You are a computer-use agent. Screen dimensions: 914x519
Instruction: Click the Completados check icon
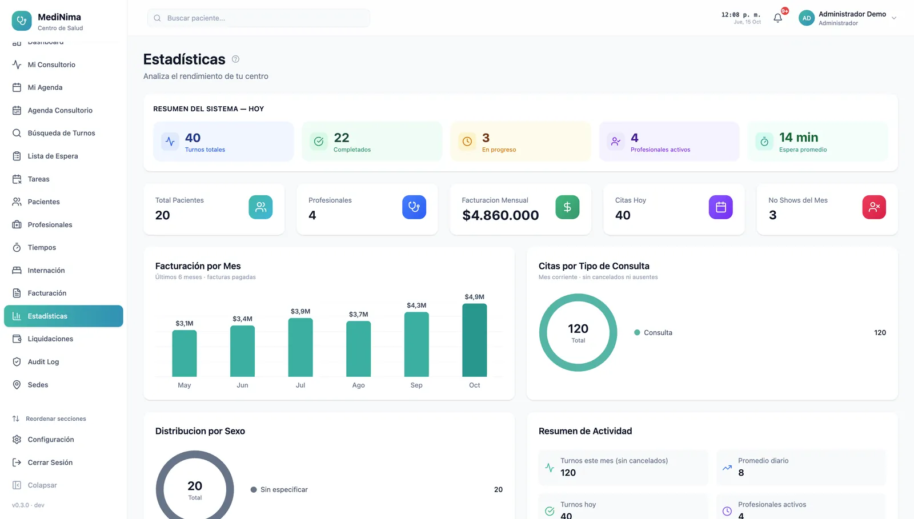coord(319,141)
